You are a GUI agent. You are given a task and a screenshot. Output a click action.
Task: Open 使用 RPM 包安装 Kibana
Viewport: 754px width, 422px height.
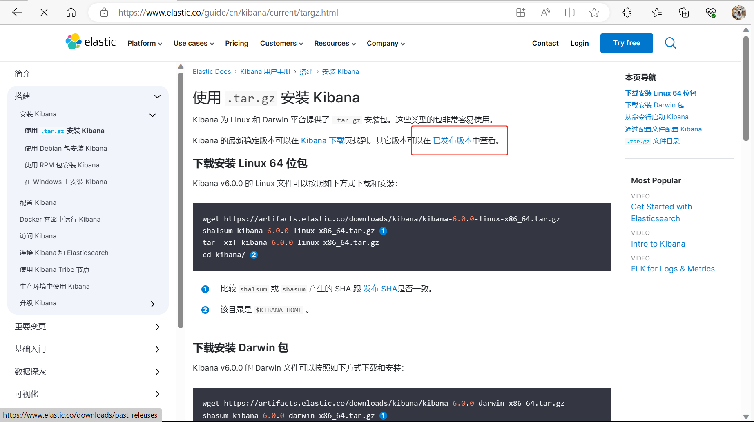(62, 165)
